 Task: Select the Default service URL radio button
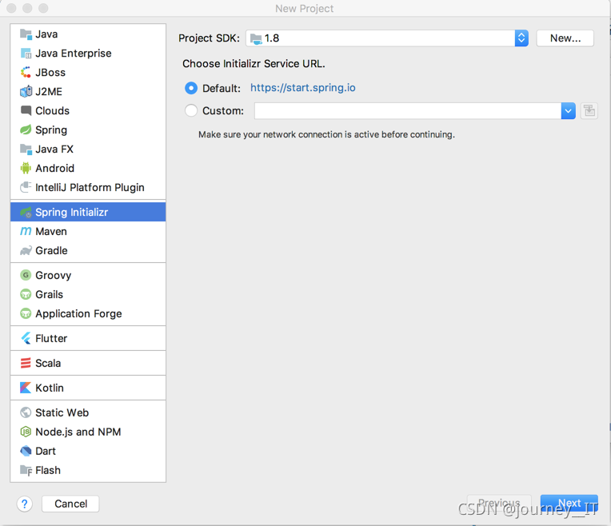pos(191,89)
